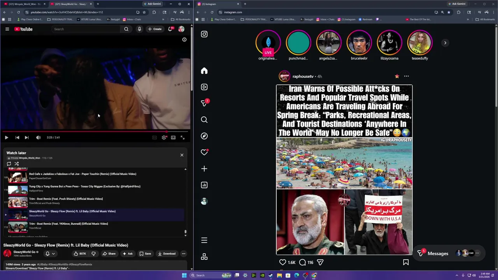Open fentygirl bookmark in Instagram window
This screenshot has width=498, height=280.
click(x=308, y=19)
